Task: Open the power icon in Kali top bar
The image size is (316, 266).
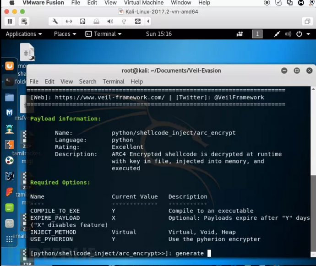Action: (299, 34)
